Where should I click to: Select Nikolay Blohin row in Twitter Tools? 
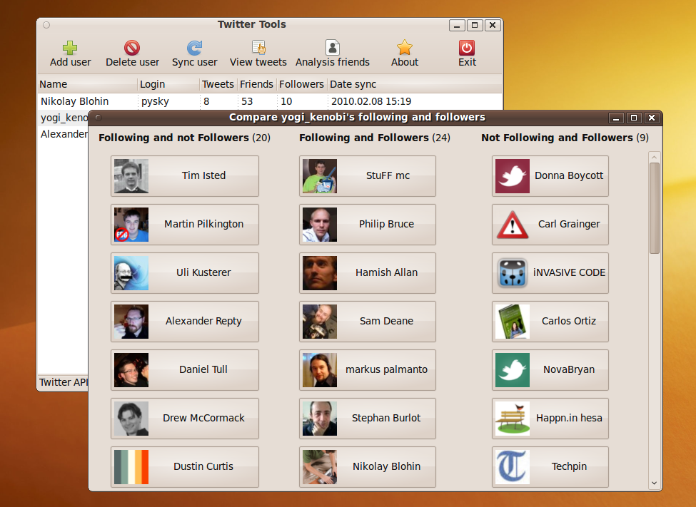coord(270,101)
